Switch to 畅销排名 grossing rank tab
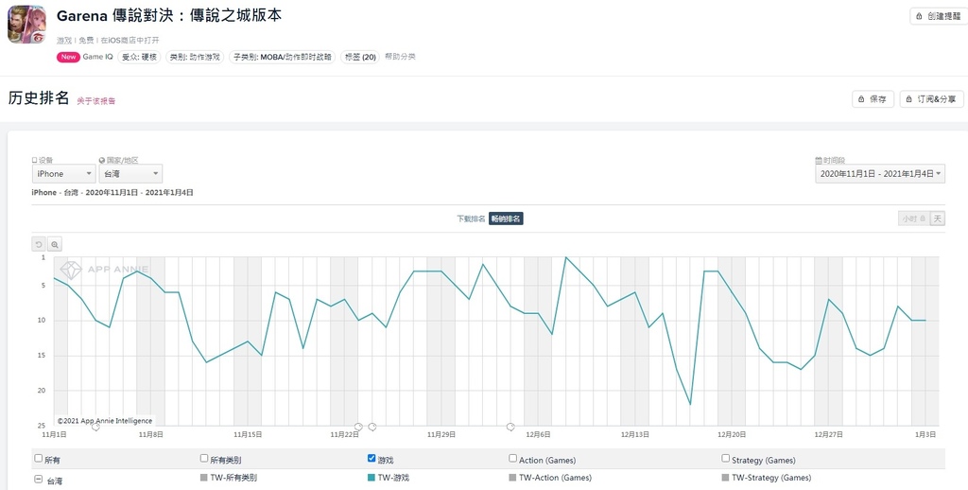 [x=507, y=219]
